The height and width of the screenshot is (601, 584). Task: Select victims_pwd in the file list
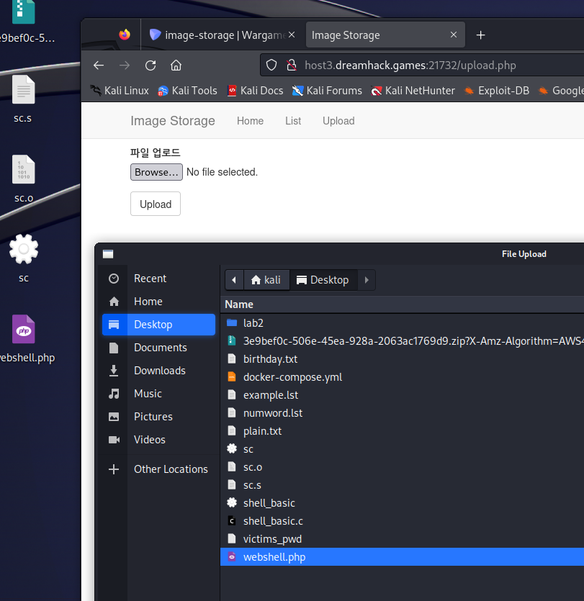click(x=403, y=539)
